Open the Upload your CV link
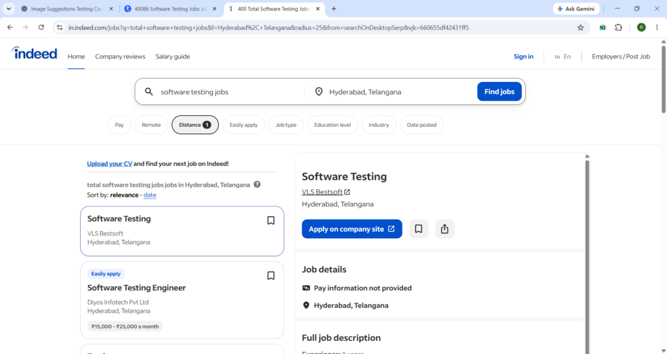This screenshot has width=667, height=354. pos(109,163)
